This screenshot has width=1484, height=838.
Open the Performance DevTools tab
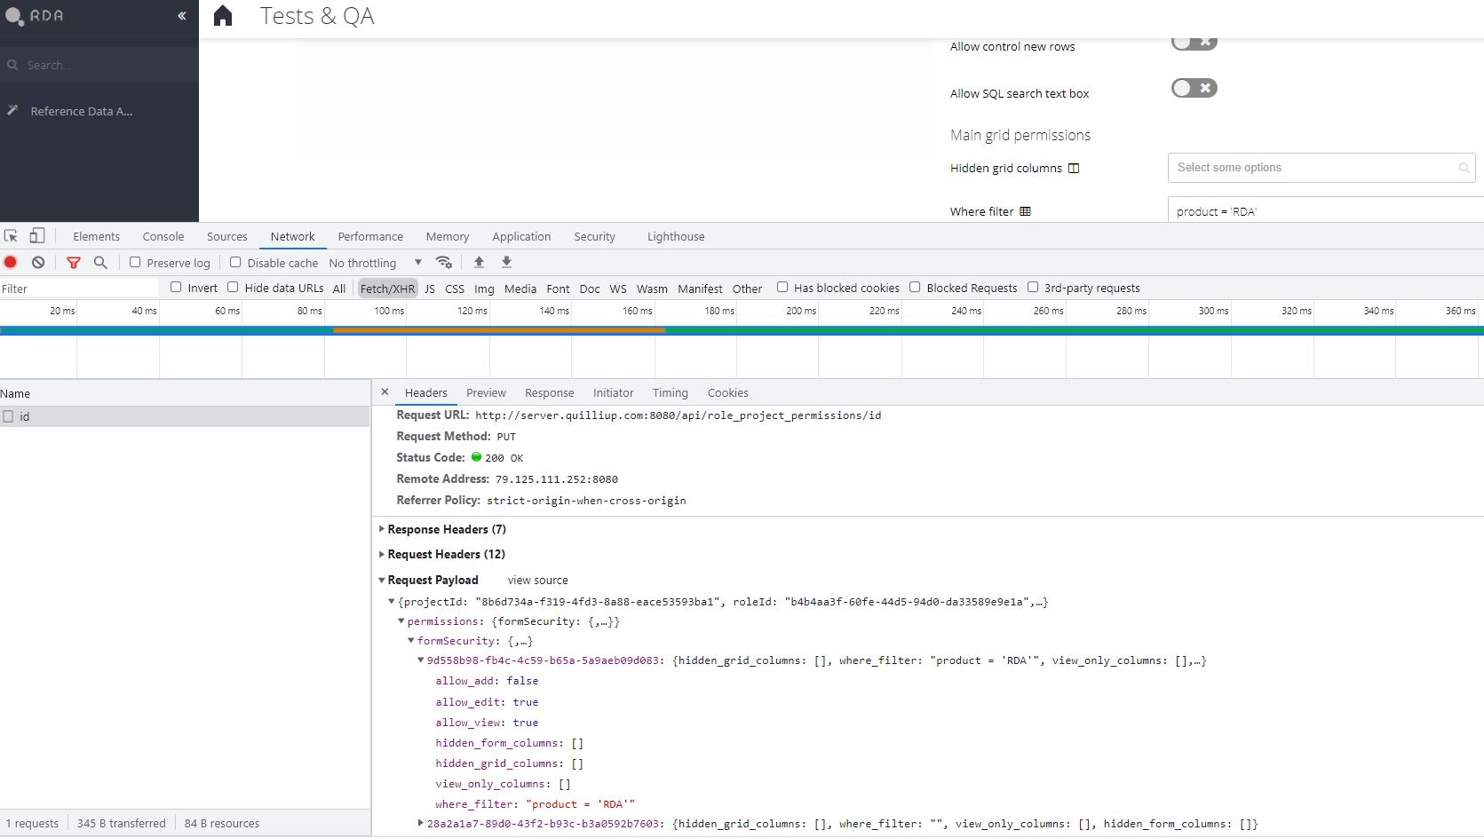(x=370, y=236)
